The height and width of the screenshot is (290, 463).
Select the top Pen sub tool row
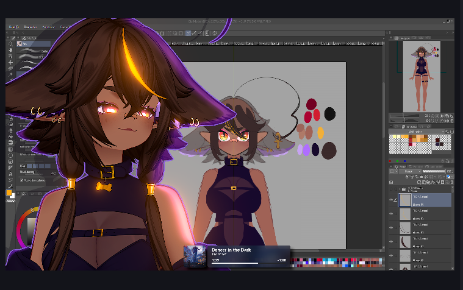pyautogui.click(x=34, y=44)
